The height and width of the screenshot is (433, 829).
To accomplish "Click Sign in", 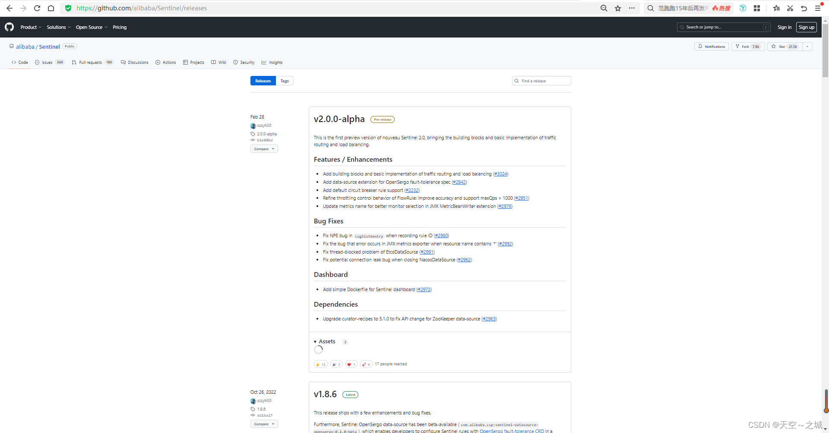I will [x=785, y=27].
